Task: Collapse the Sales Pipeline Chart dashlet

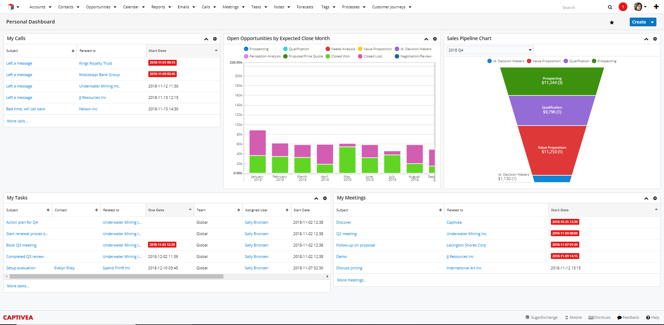Action: [x=646, y=39]
